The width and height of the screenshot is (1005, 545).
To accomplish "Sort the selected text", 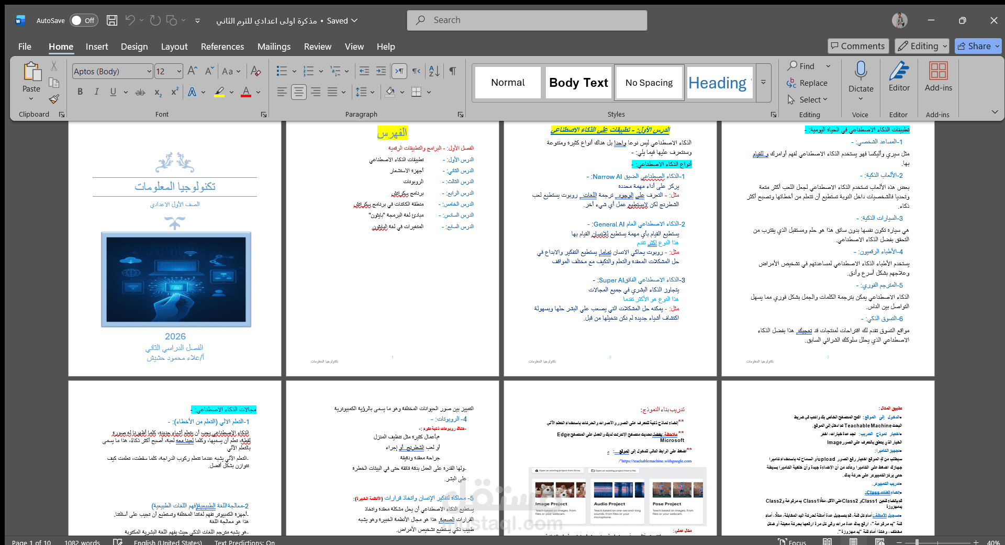I will point(434,71).
